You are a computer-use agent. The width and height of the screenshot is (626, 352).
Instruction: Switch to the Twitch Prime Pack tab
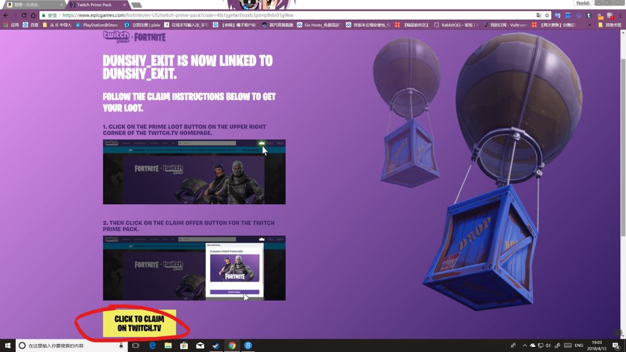click(x=97, y=5)
